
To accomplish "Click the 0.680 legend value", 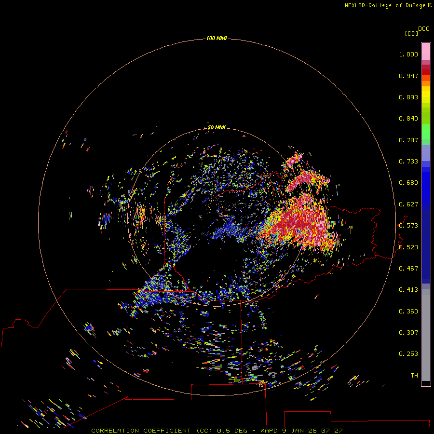I will (408, 183).
